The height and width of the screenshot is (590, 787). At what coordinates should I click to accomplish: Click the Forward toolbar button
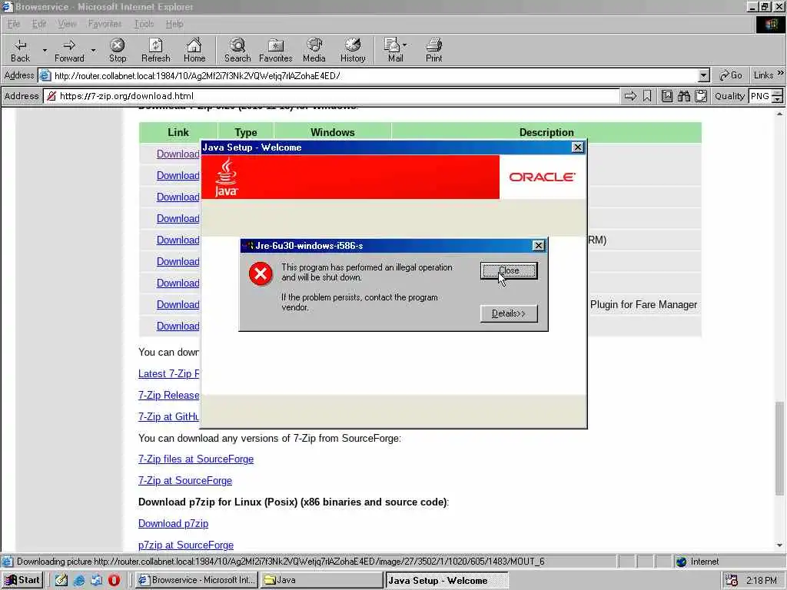pyautogui.click(x=69, y=50)
